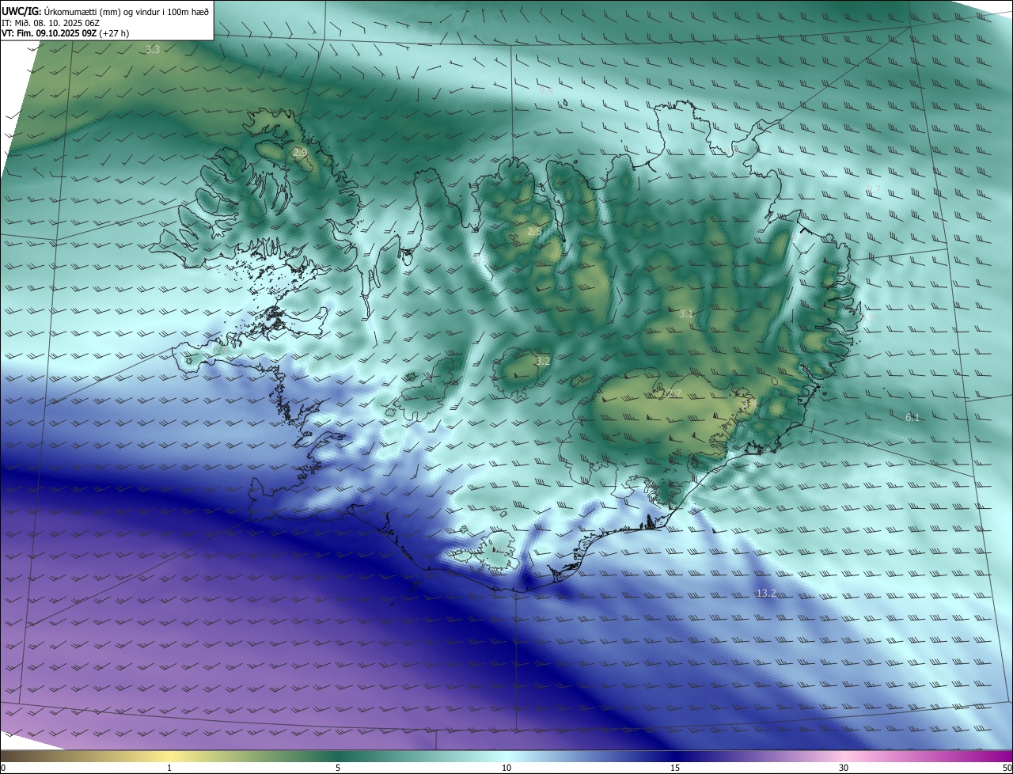Click the 6.1 value label on the map
1013x774 pixels.
tap(912, 417)
